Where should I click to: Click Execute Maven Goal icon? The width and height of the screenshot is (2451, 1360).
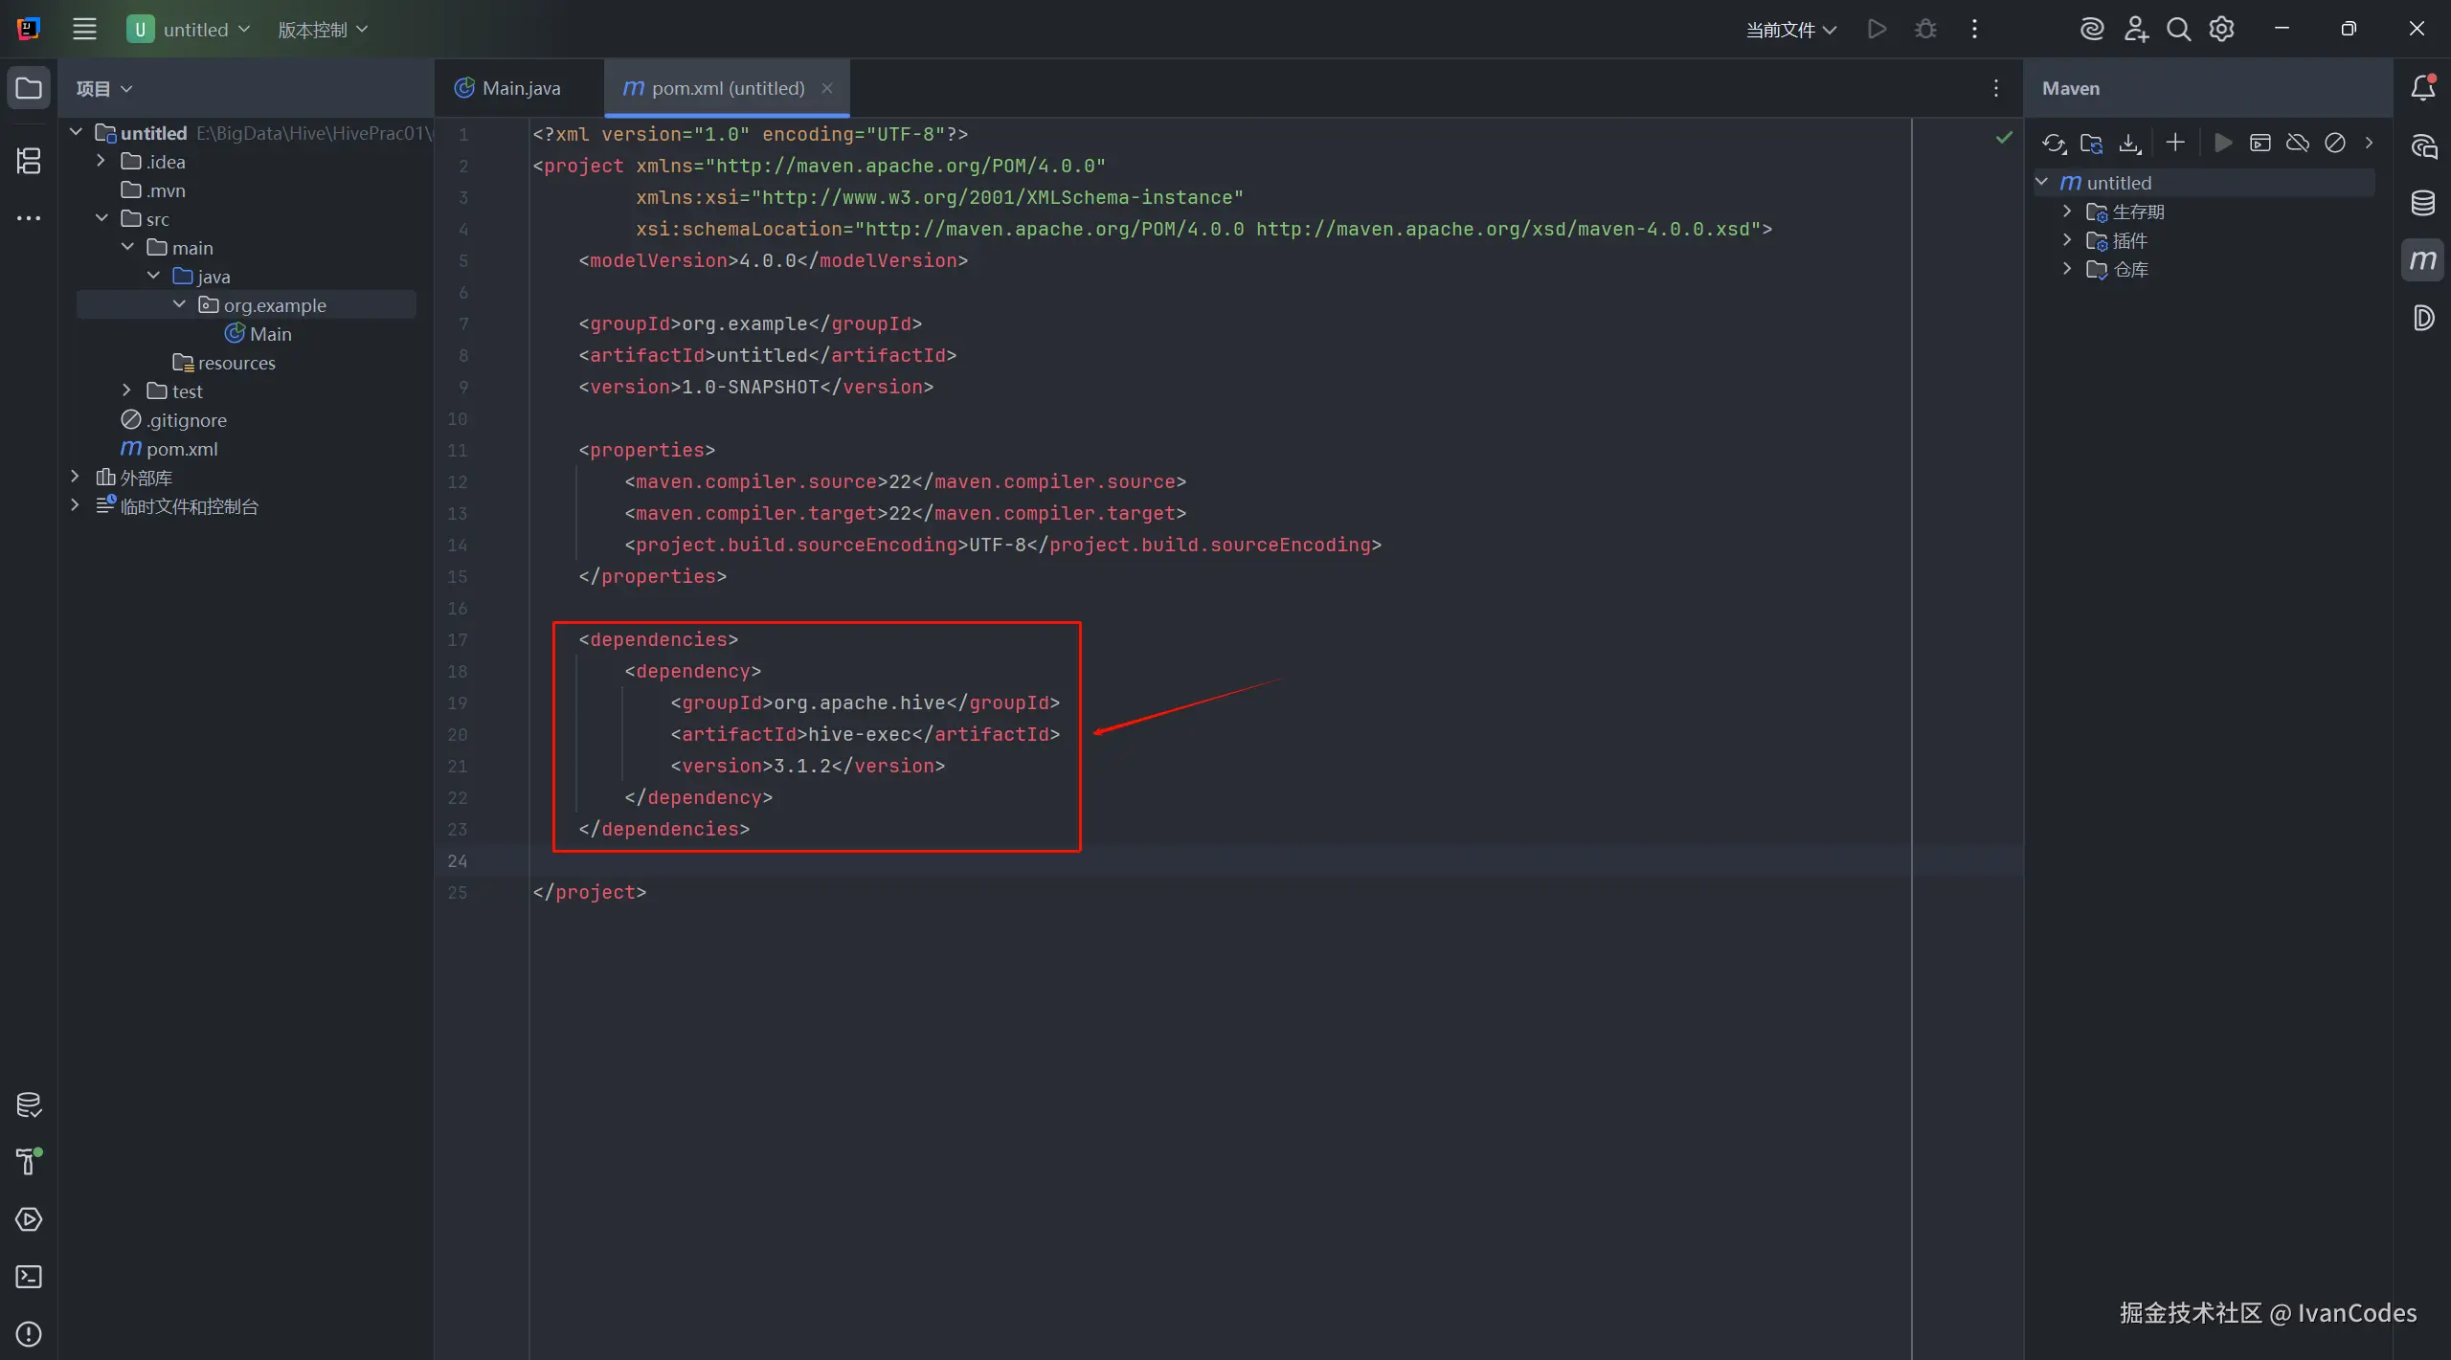pos(2260,144)
